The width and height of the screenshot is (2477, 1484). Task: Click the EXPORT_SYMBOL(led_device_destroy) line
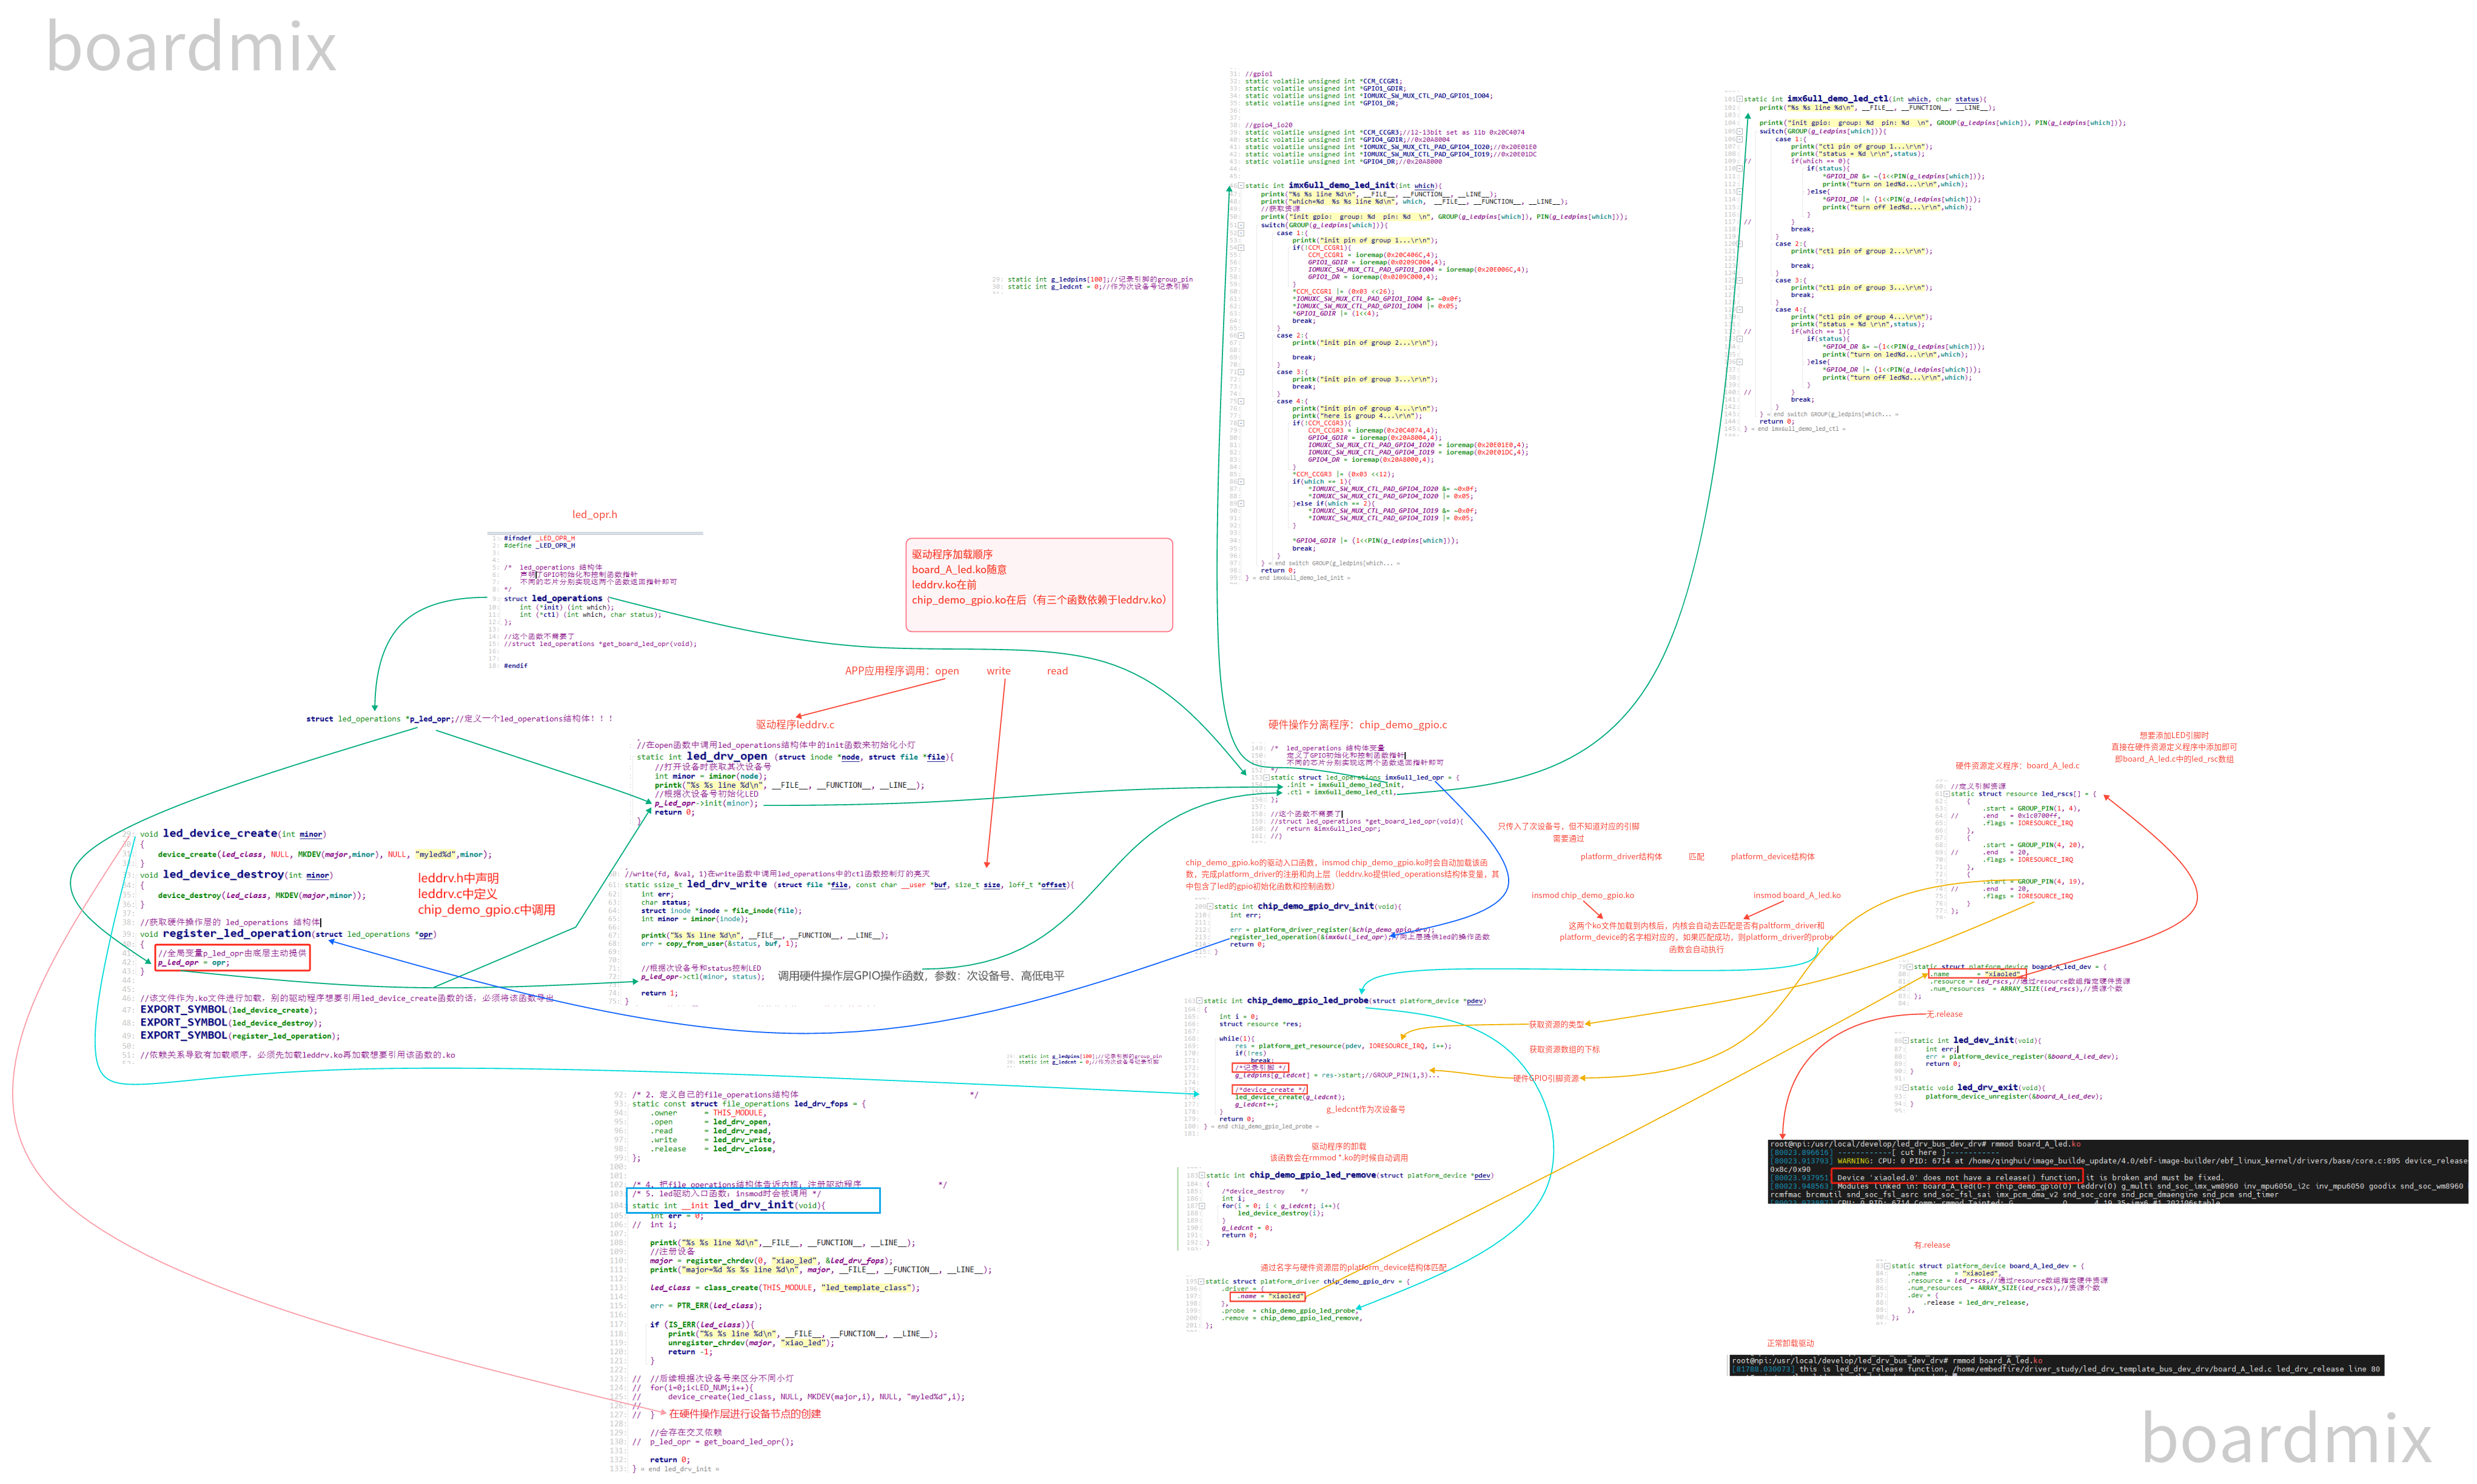(231, 1023)
